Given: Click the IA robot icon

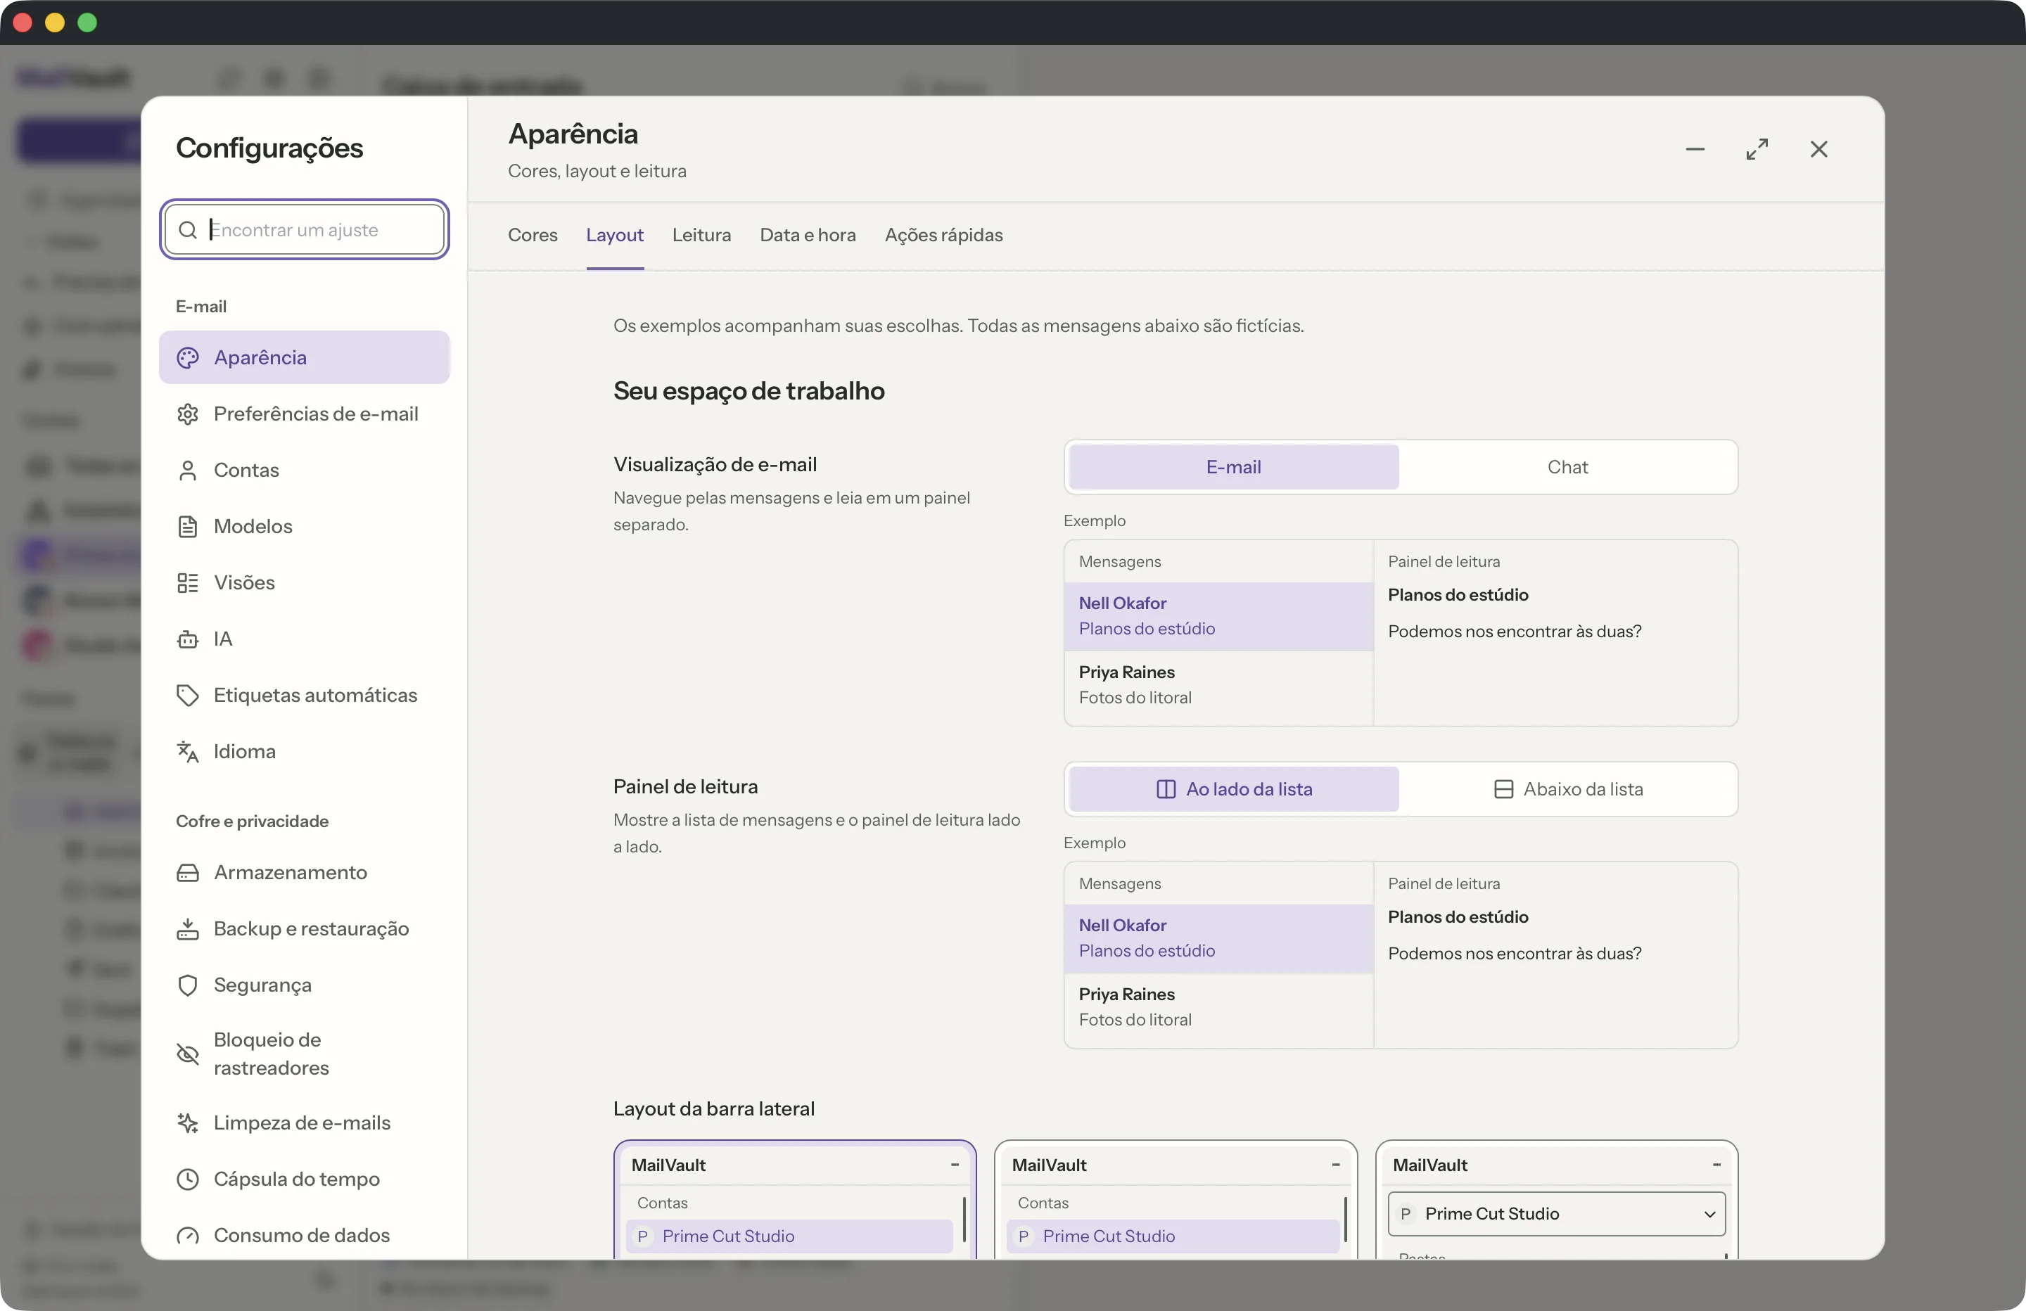Looking at the screenshot, I should 187,639.
